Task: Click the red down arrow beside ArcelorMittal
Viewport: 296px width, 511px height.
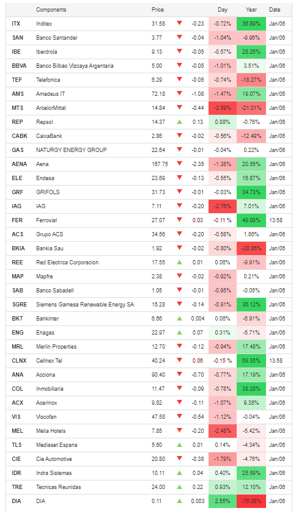Action: coord(179,107)
